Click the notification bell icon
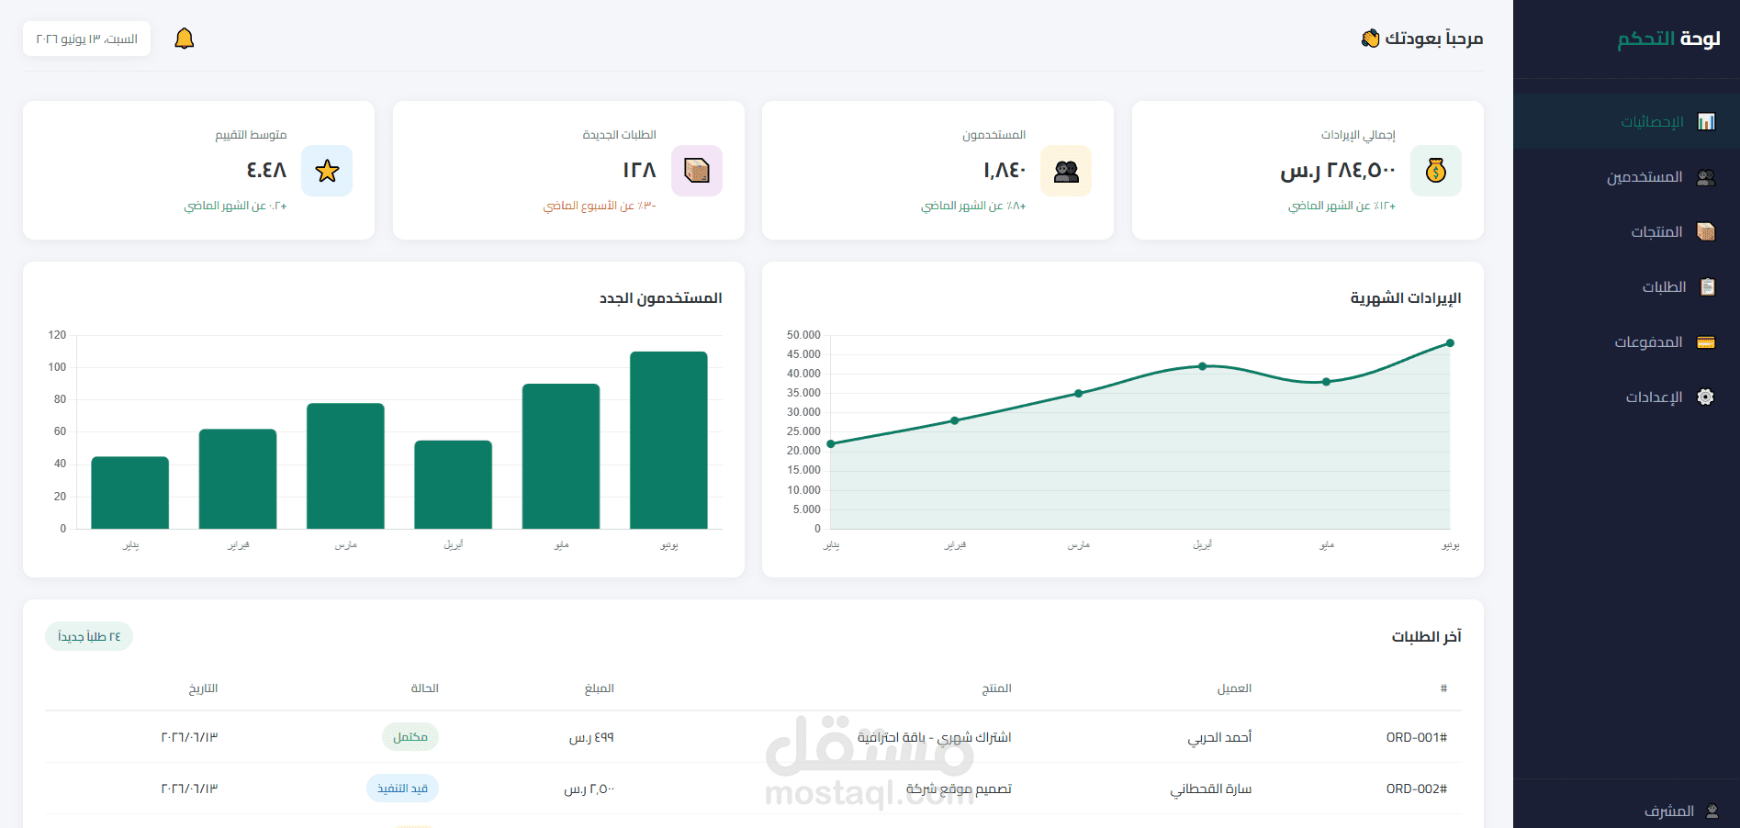 click(x=185, y=39)
